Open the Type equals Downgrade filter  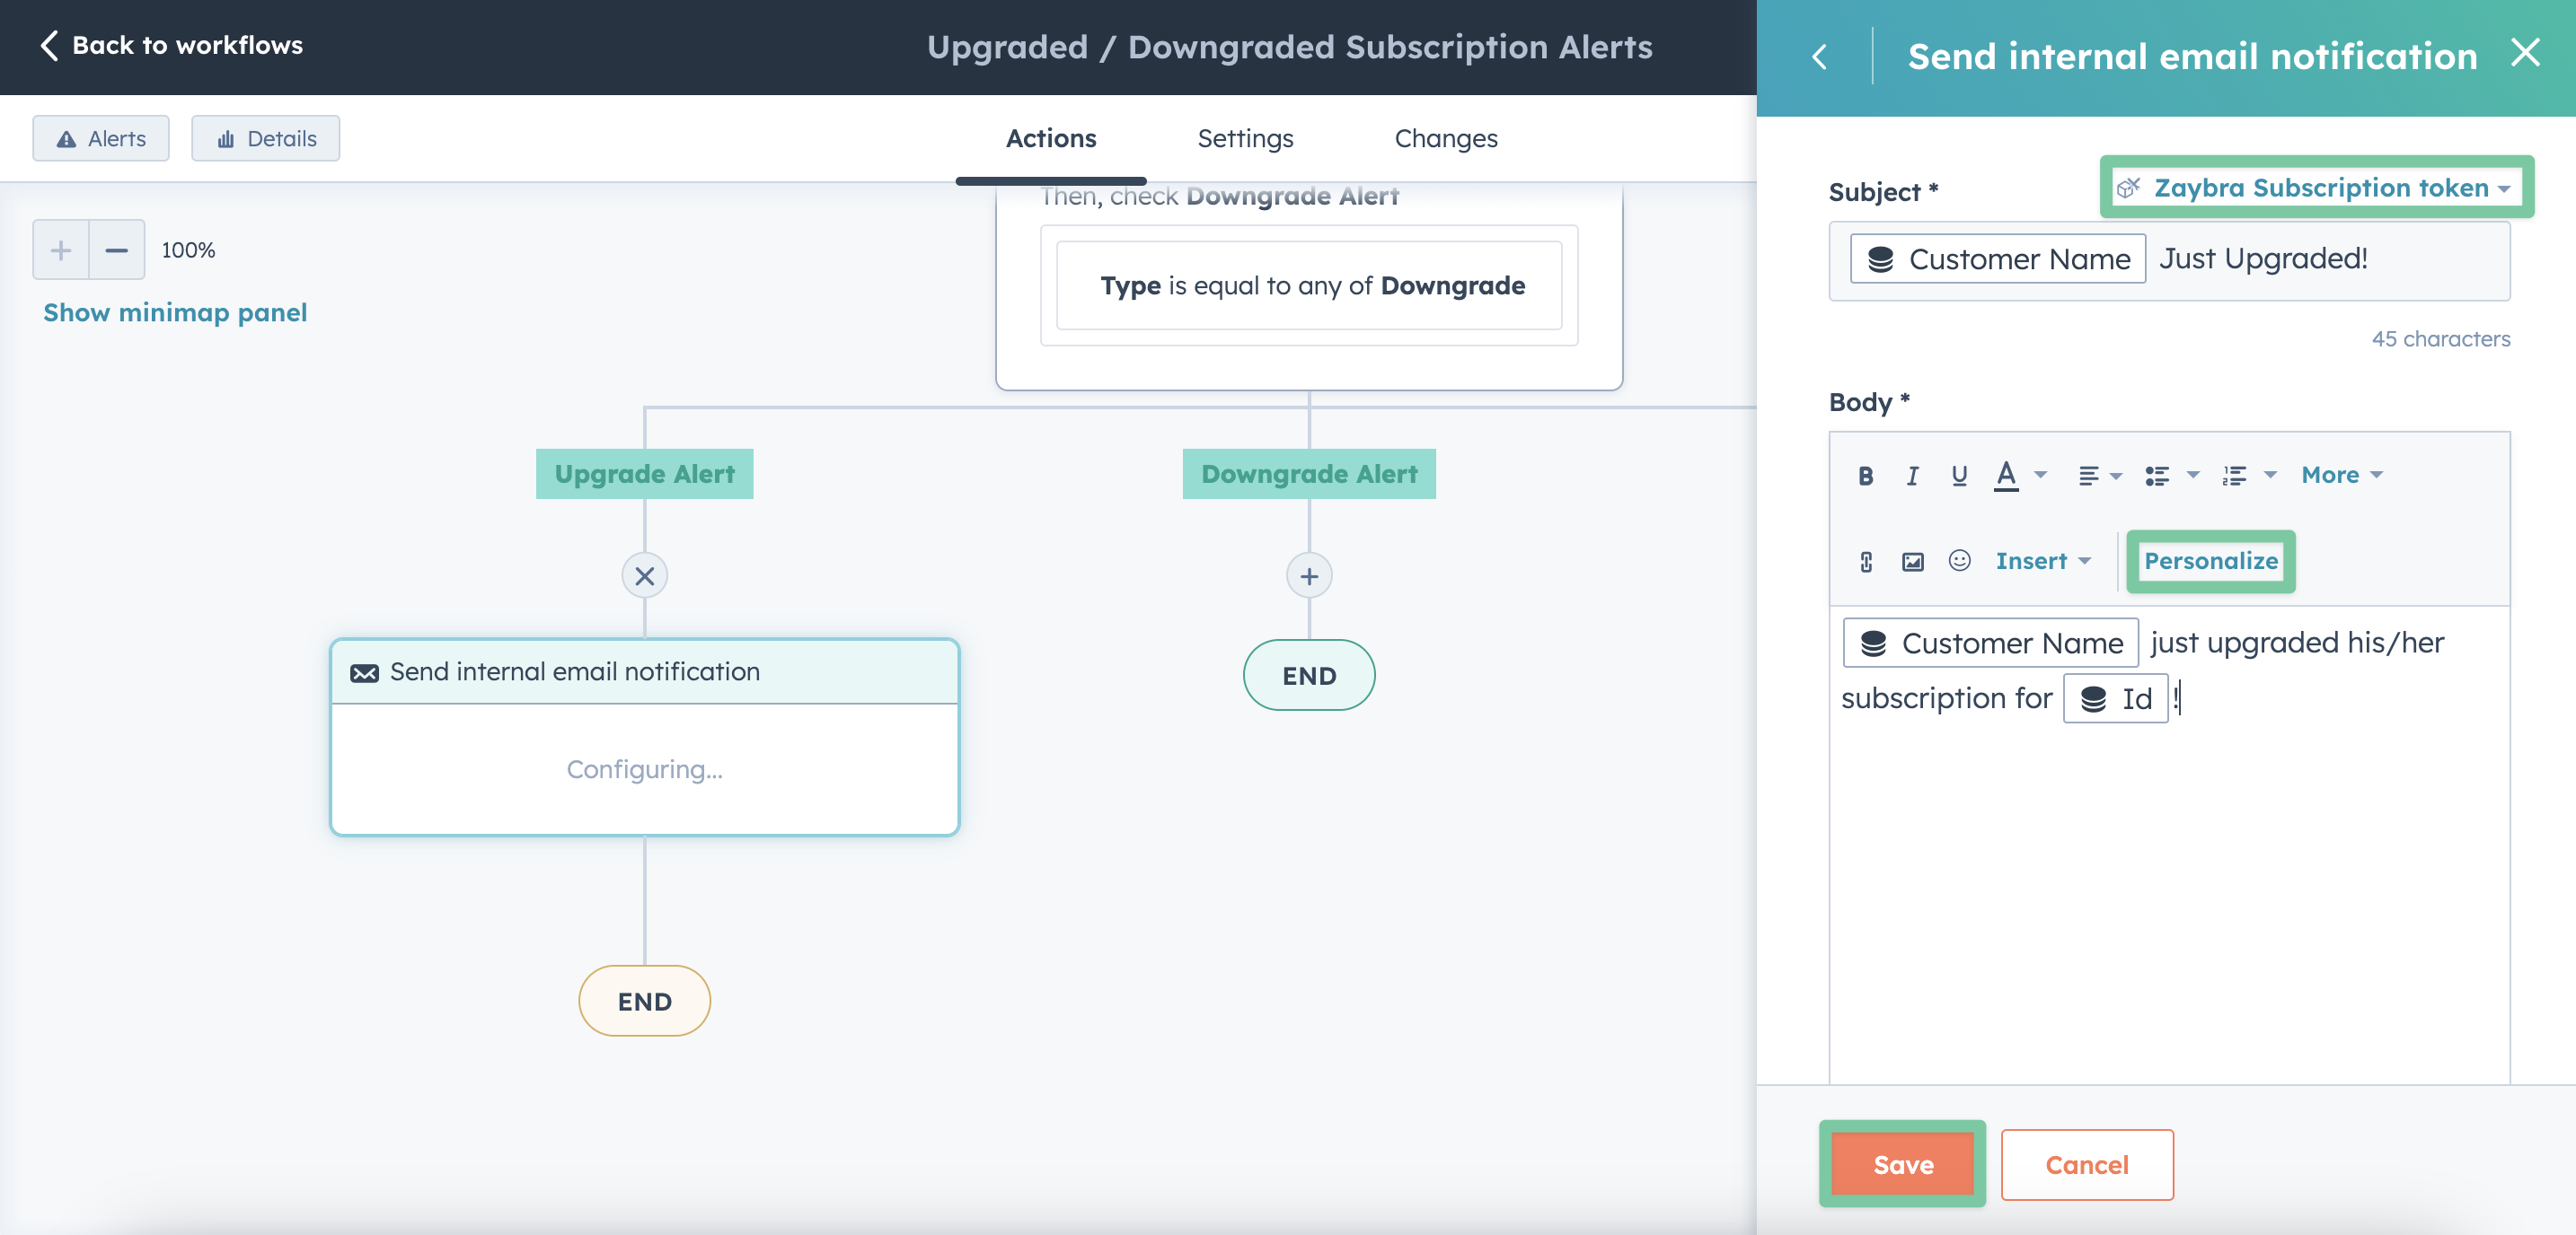1309,285
